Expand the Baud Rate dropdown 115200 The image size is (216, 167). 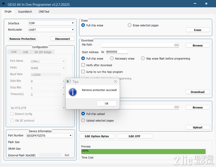[x=48, y=75]
